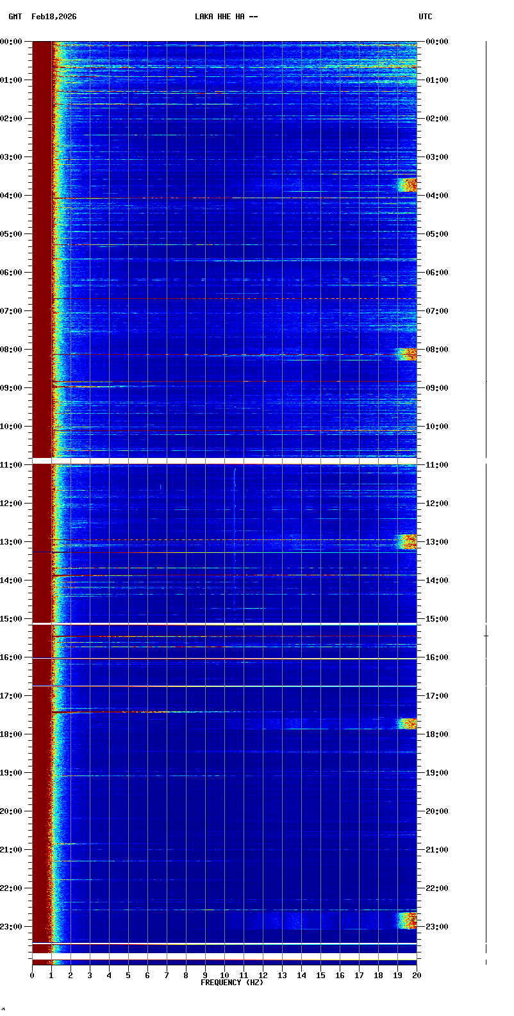Viewport: 514px width, 1016px height.
Task: Click the 23:00 time label on the left axis
Action: coord(12,927)
